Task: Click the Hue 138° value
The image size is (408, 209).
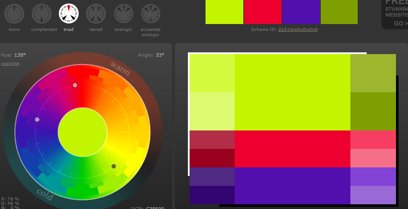Action: 20,55
